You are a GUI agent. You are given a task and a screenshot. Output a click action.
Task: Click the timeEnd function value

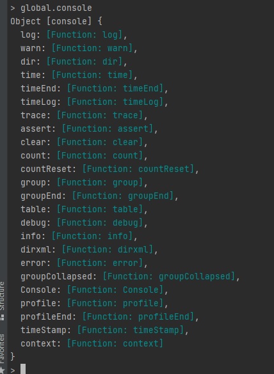coord(115,88)
